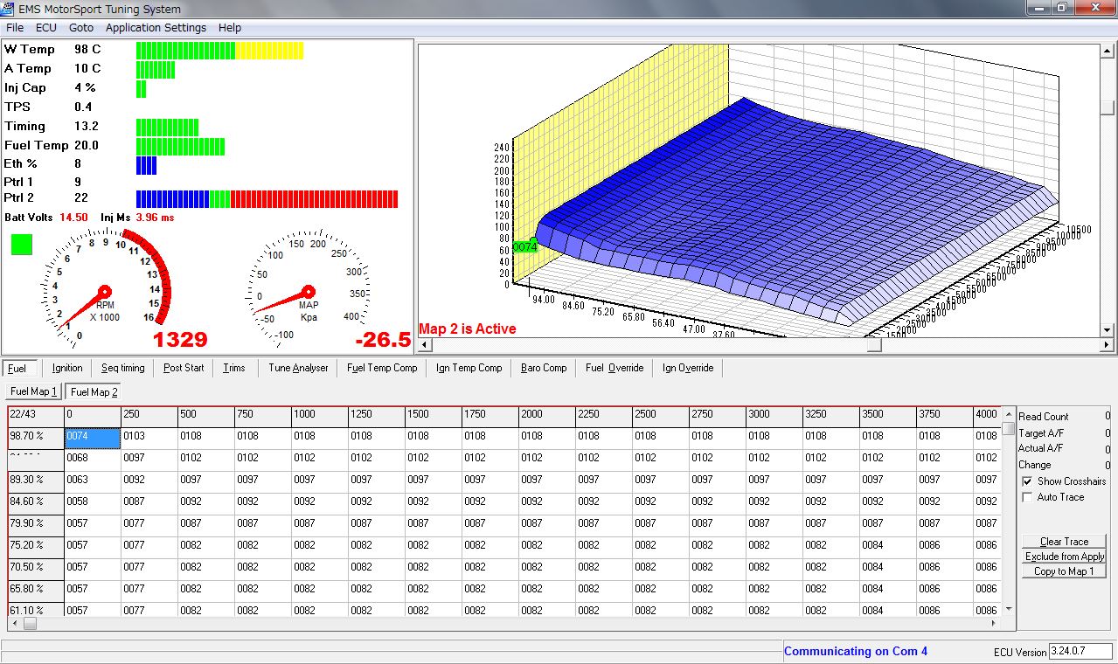Click the graph vertical scrollbar down arrow

coord(1108,330)
